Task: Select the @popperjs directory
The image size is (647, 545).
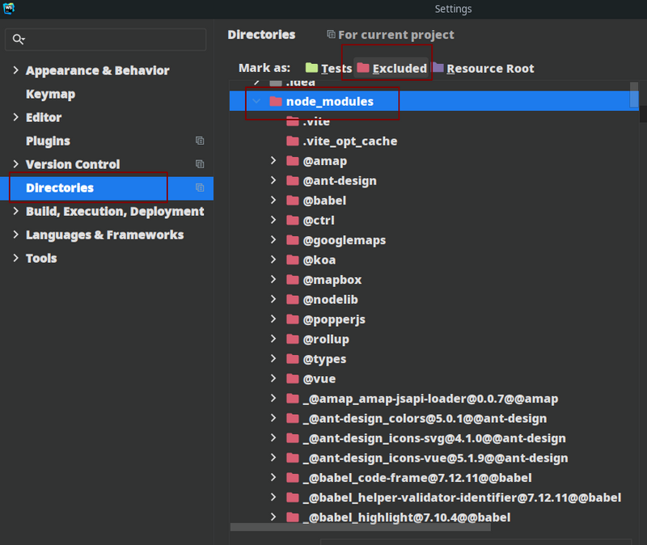Action: click(334, 319)
